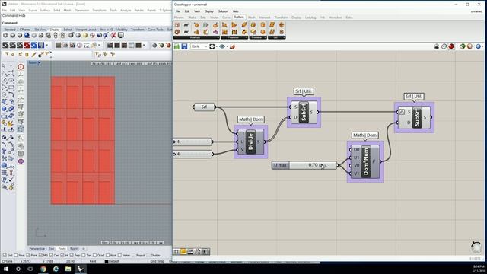Open the dropdown arrow beside Zoom Extents

216,46
